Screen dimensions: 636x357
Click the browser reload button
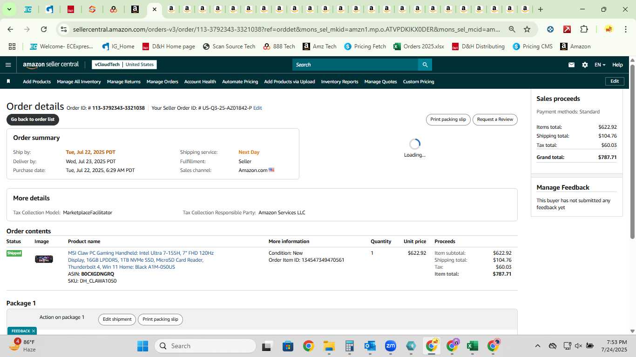coord(44,29)
